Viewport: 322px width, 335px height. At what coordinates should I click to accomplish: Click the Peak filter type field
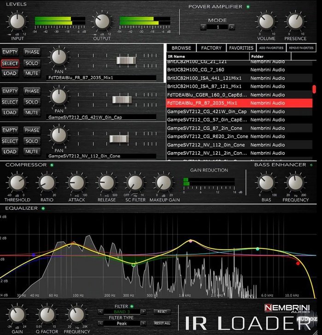122,323
